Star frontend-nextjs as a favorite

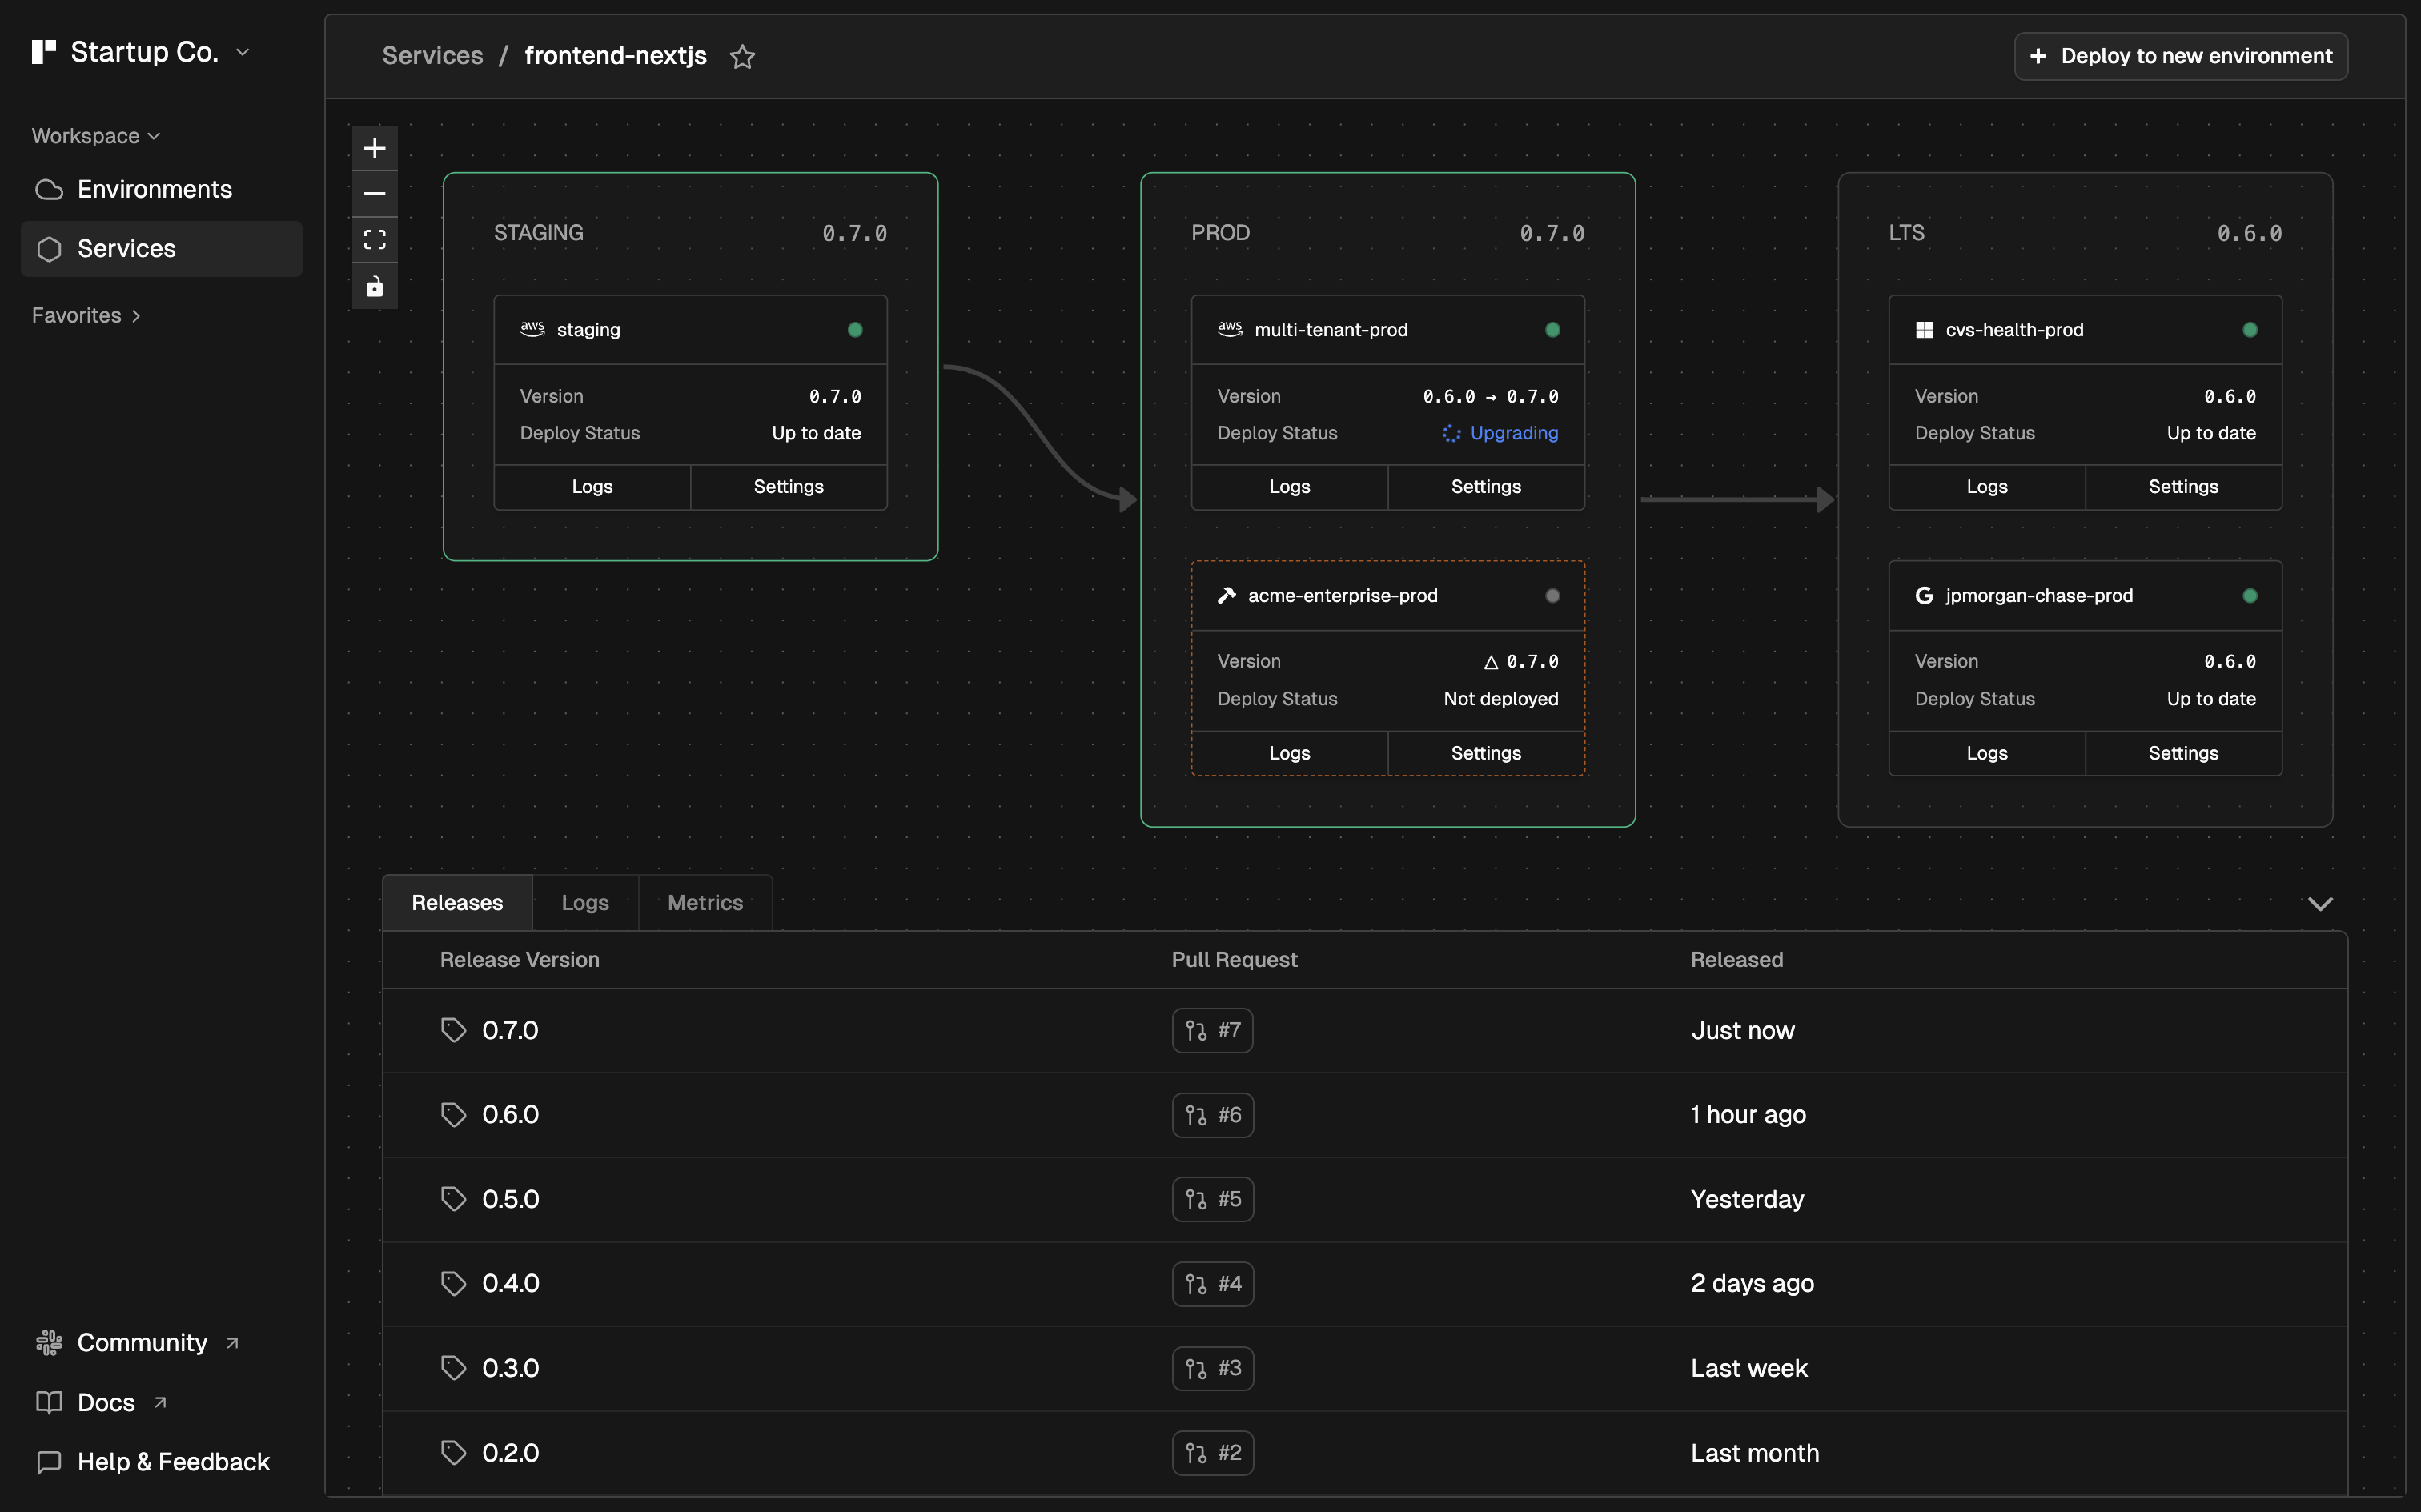pos(742,57)
